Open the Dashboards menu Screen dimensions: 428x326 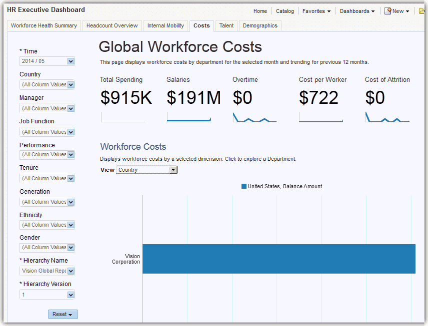[x=357, y=11]
